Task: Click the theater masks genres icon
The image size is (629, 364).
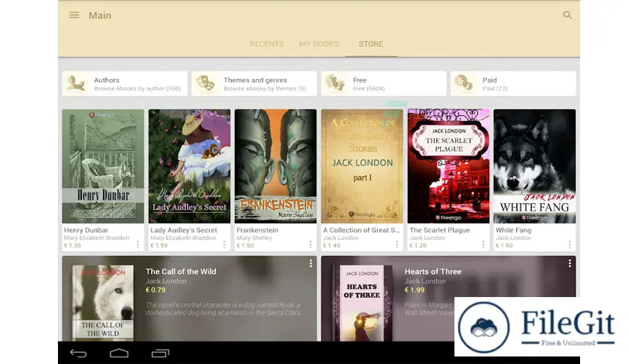Action: (205, 83)
